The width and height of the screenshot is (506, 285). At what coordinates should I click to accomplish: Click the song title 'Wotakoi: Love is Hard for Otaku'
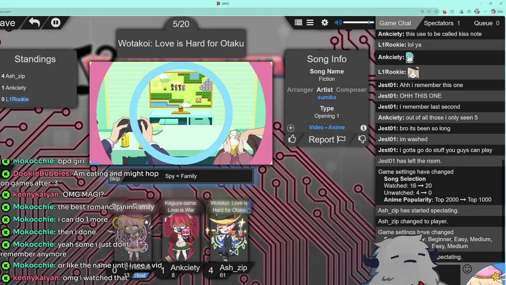(x=181, y=44)
